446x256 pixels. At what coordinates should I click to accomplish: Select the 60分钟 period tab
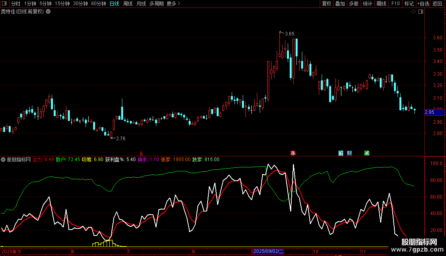point(98,4)
